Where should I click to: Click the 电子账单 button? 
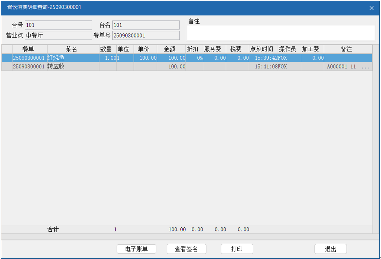click(136, 249)
